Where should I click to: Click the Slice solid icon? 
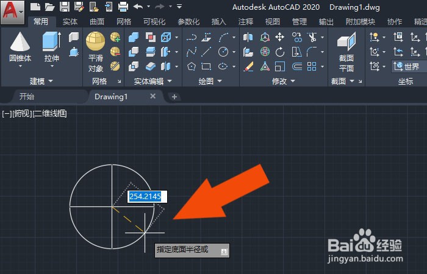(150, 52)
